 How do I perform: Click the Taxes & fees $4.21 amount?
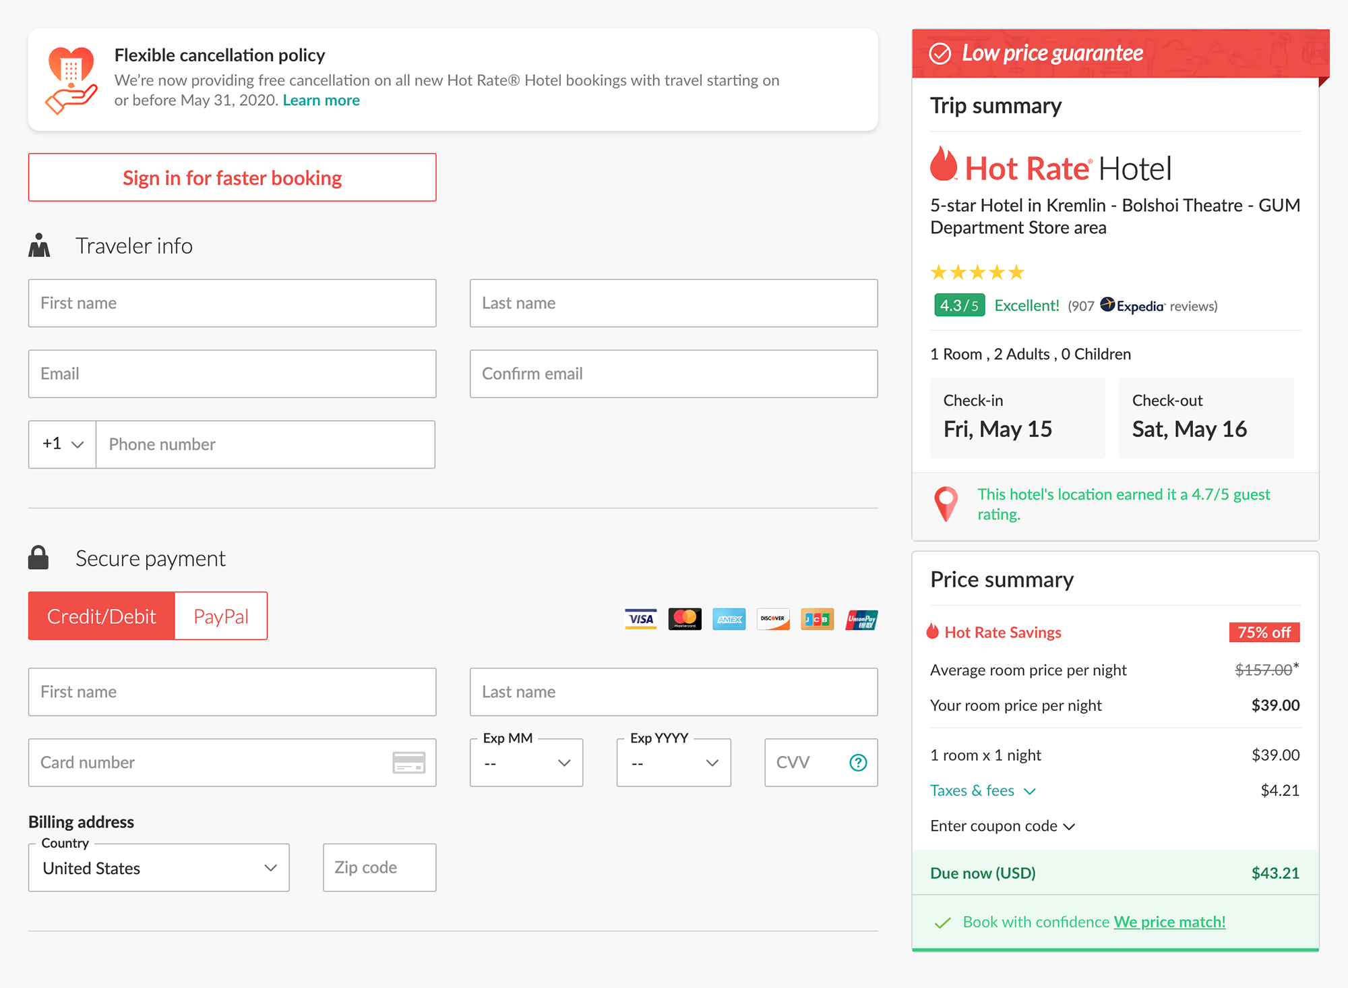click(1280, 790)
